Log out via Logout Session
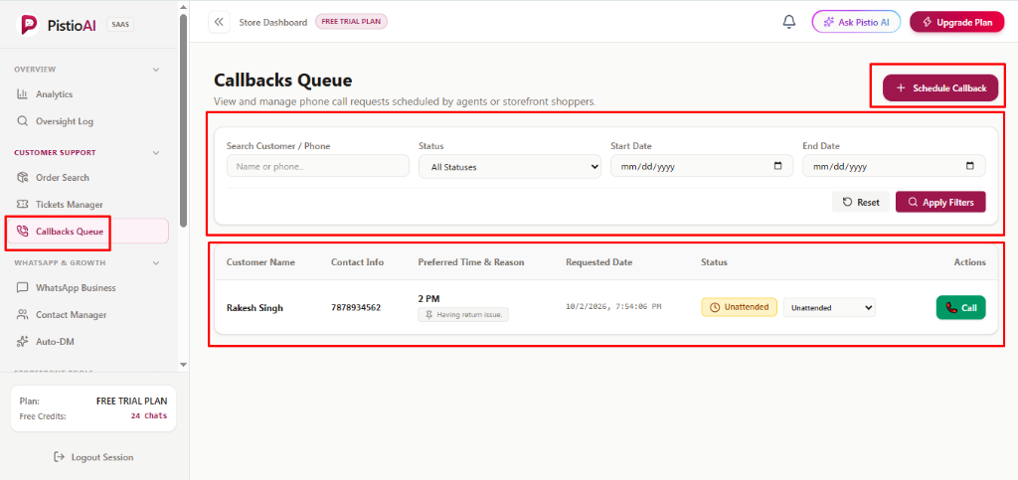Image resolution: width=1018 pixels, height=480 pixels. [x=93, y=457]
